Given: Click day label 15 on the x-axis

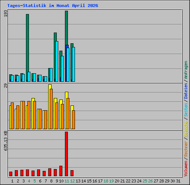Looking at the screenshot, I should (89, 181).
